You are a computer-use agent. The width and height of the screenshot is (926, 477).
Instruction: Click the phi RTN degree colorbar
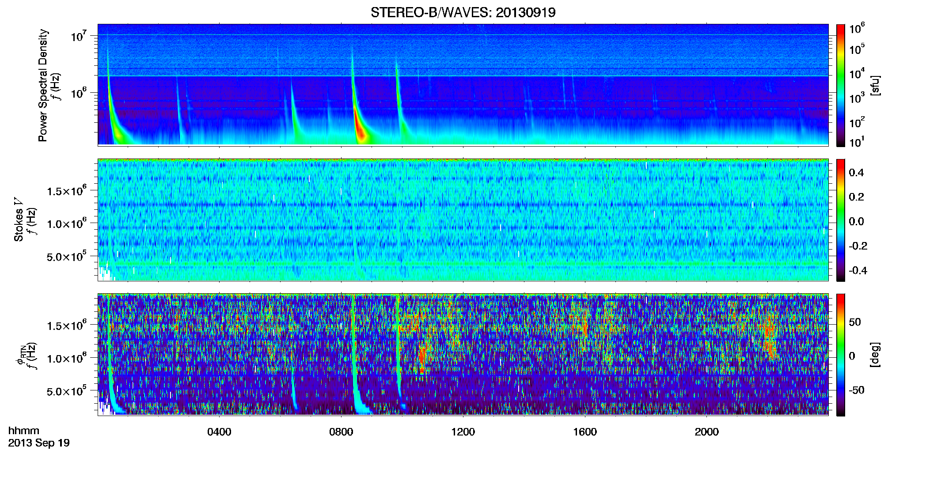841,355
